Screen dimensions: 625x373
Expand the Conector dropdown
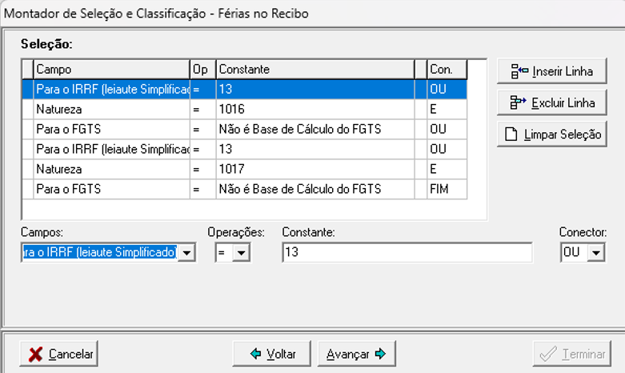(595, 253)
